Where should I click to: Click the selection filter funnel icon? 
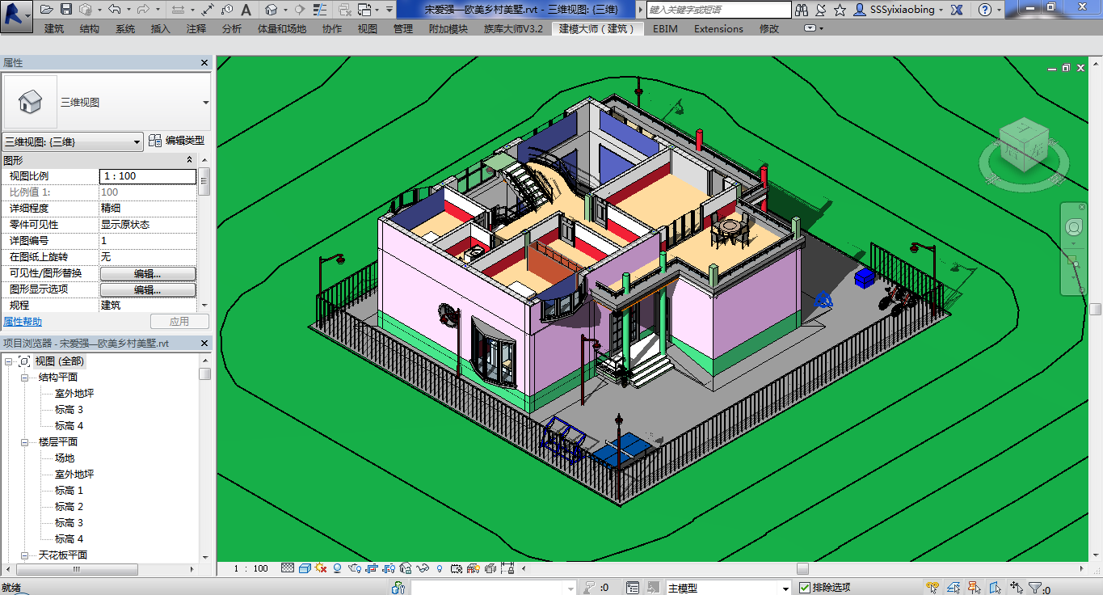pos(1034,589)
